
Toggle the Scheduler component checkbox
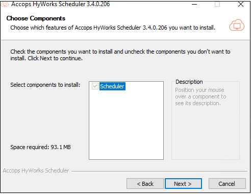(95, 86)
